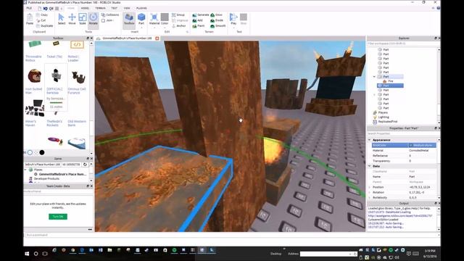Click the Run a command bar
The width and height of the screenshot is (464, 261).
(232, 235)
